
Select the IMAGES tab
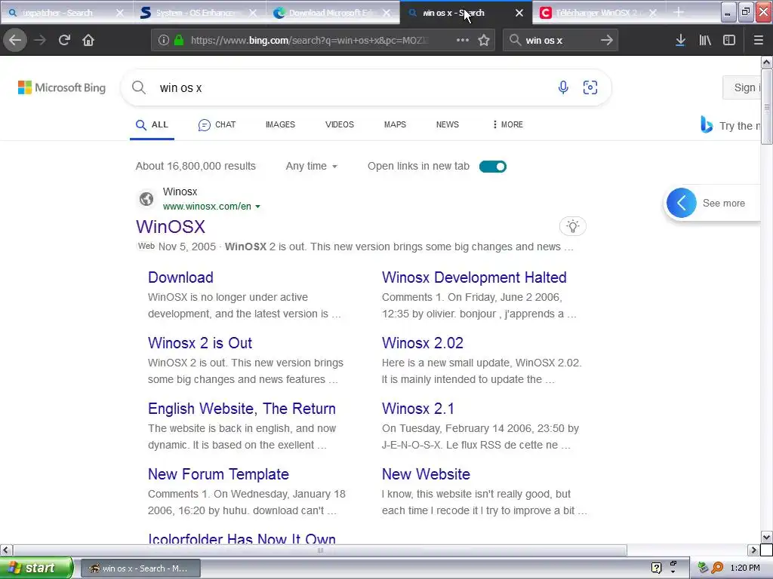tap(281, 124)
